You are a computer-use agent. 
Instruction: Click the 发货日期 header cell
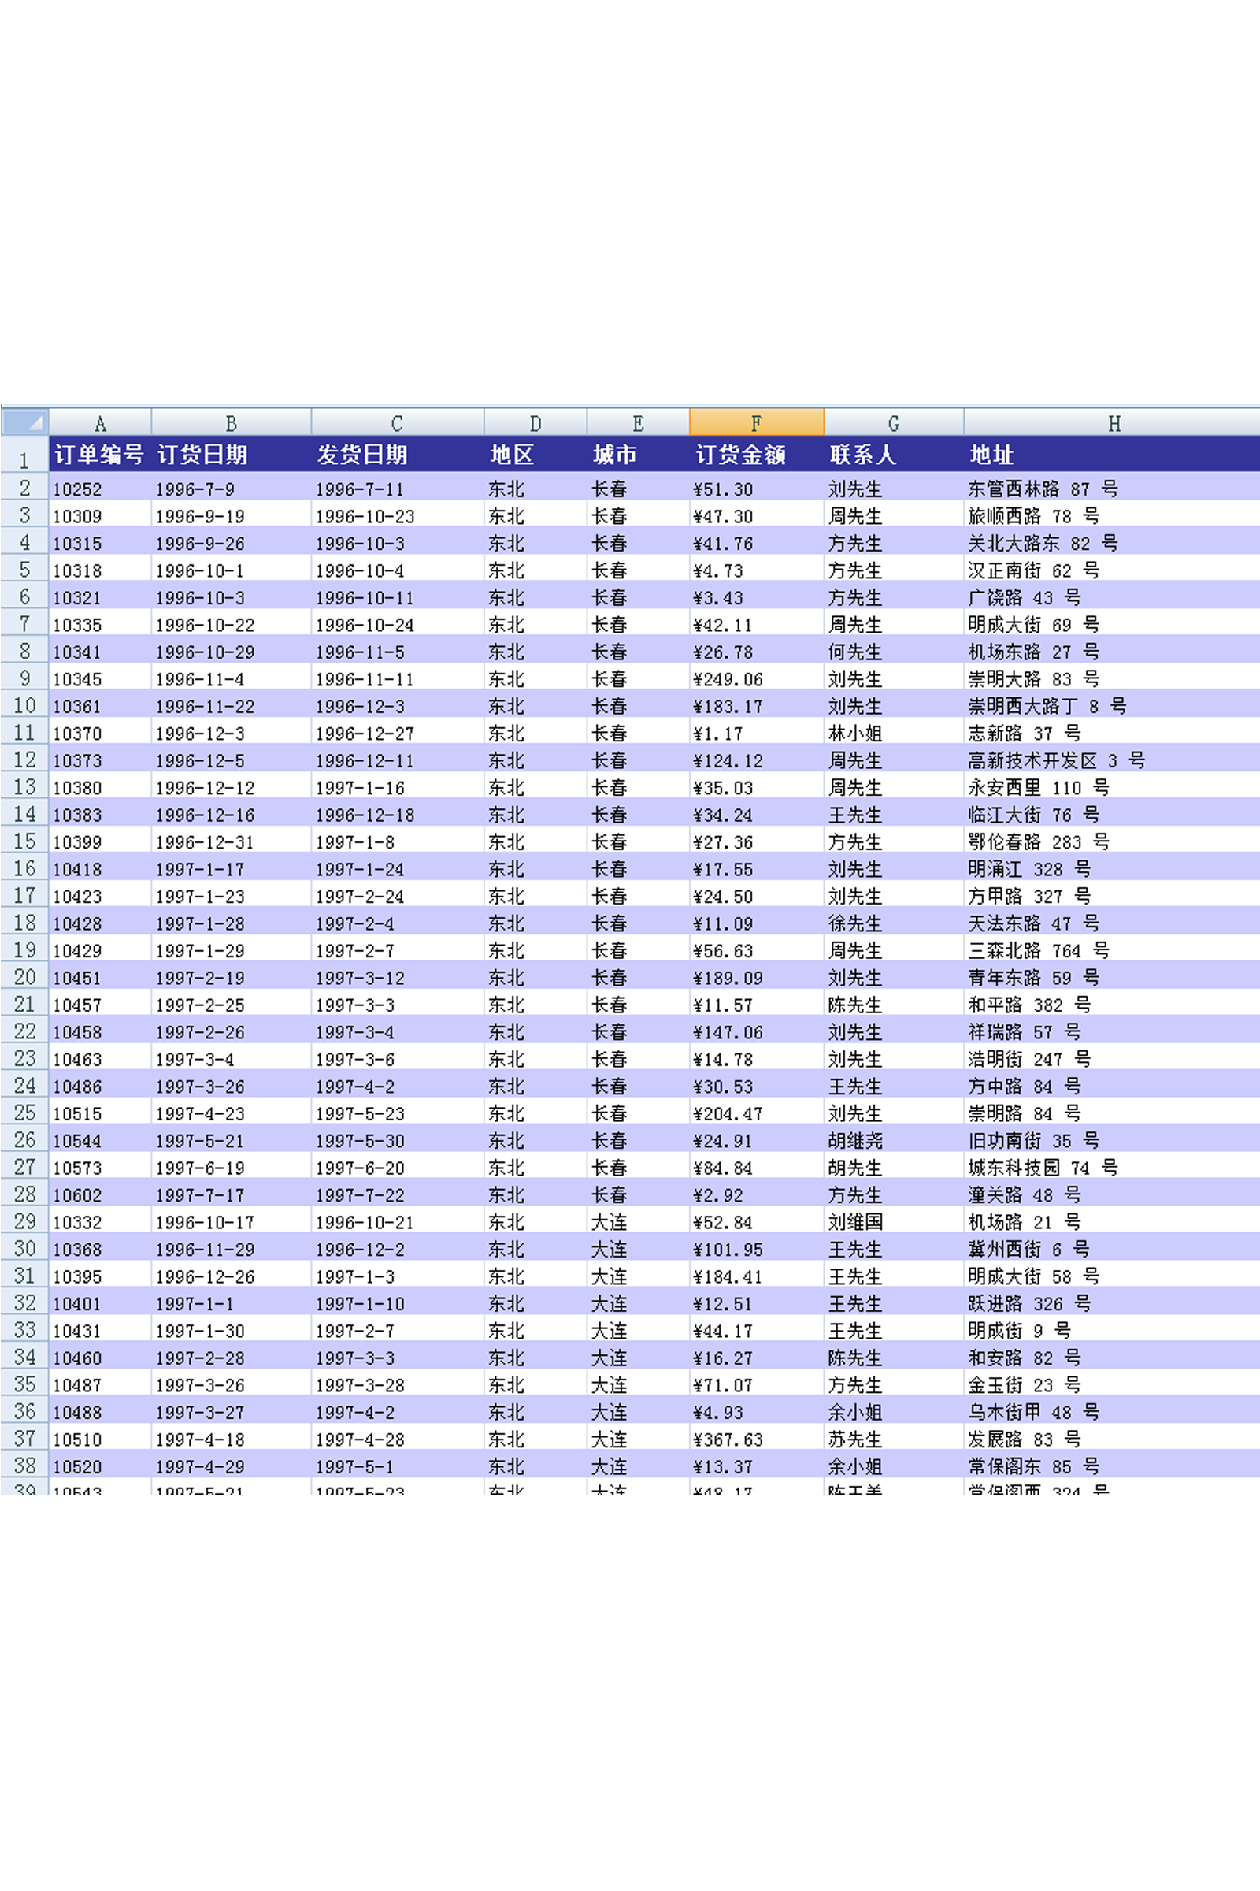click(397, 455)
